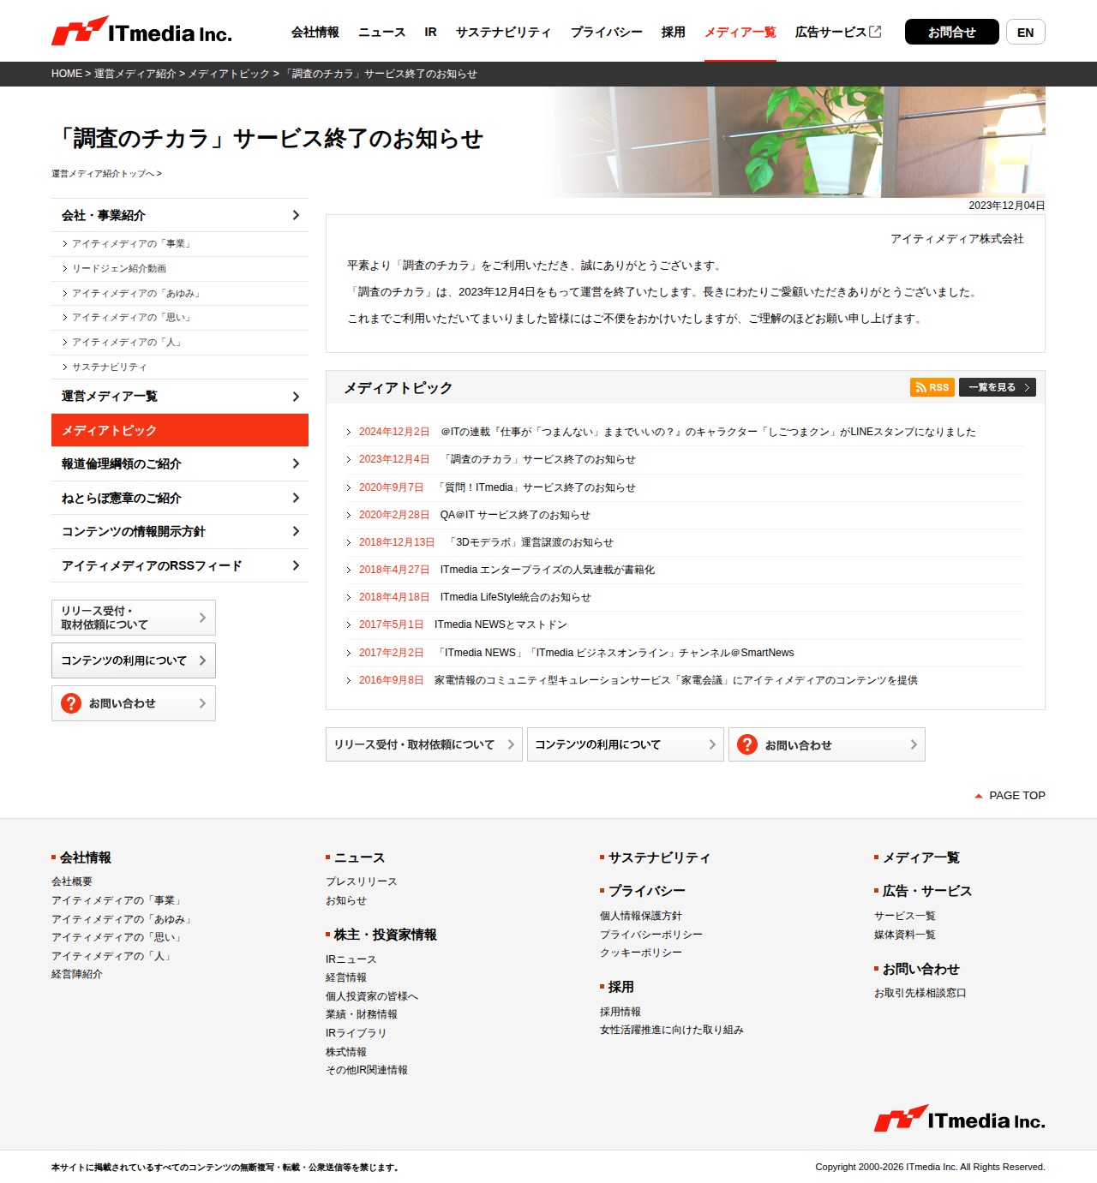1097x1183 pixels.
Task: Open sidebar link アイティメディアの「あゆみ」
Action: coord(138,294)
